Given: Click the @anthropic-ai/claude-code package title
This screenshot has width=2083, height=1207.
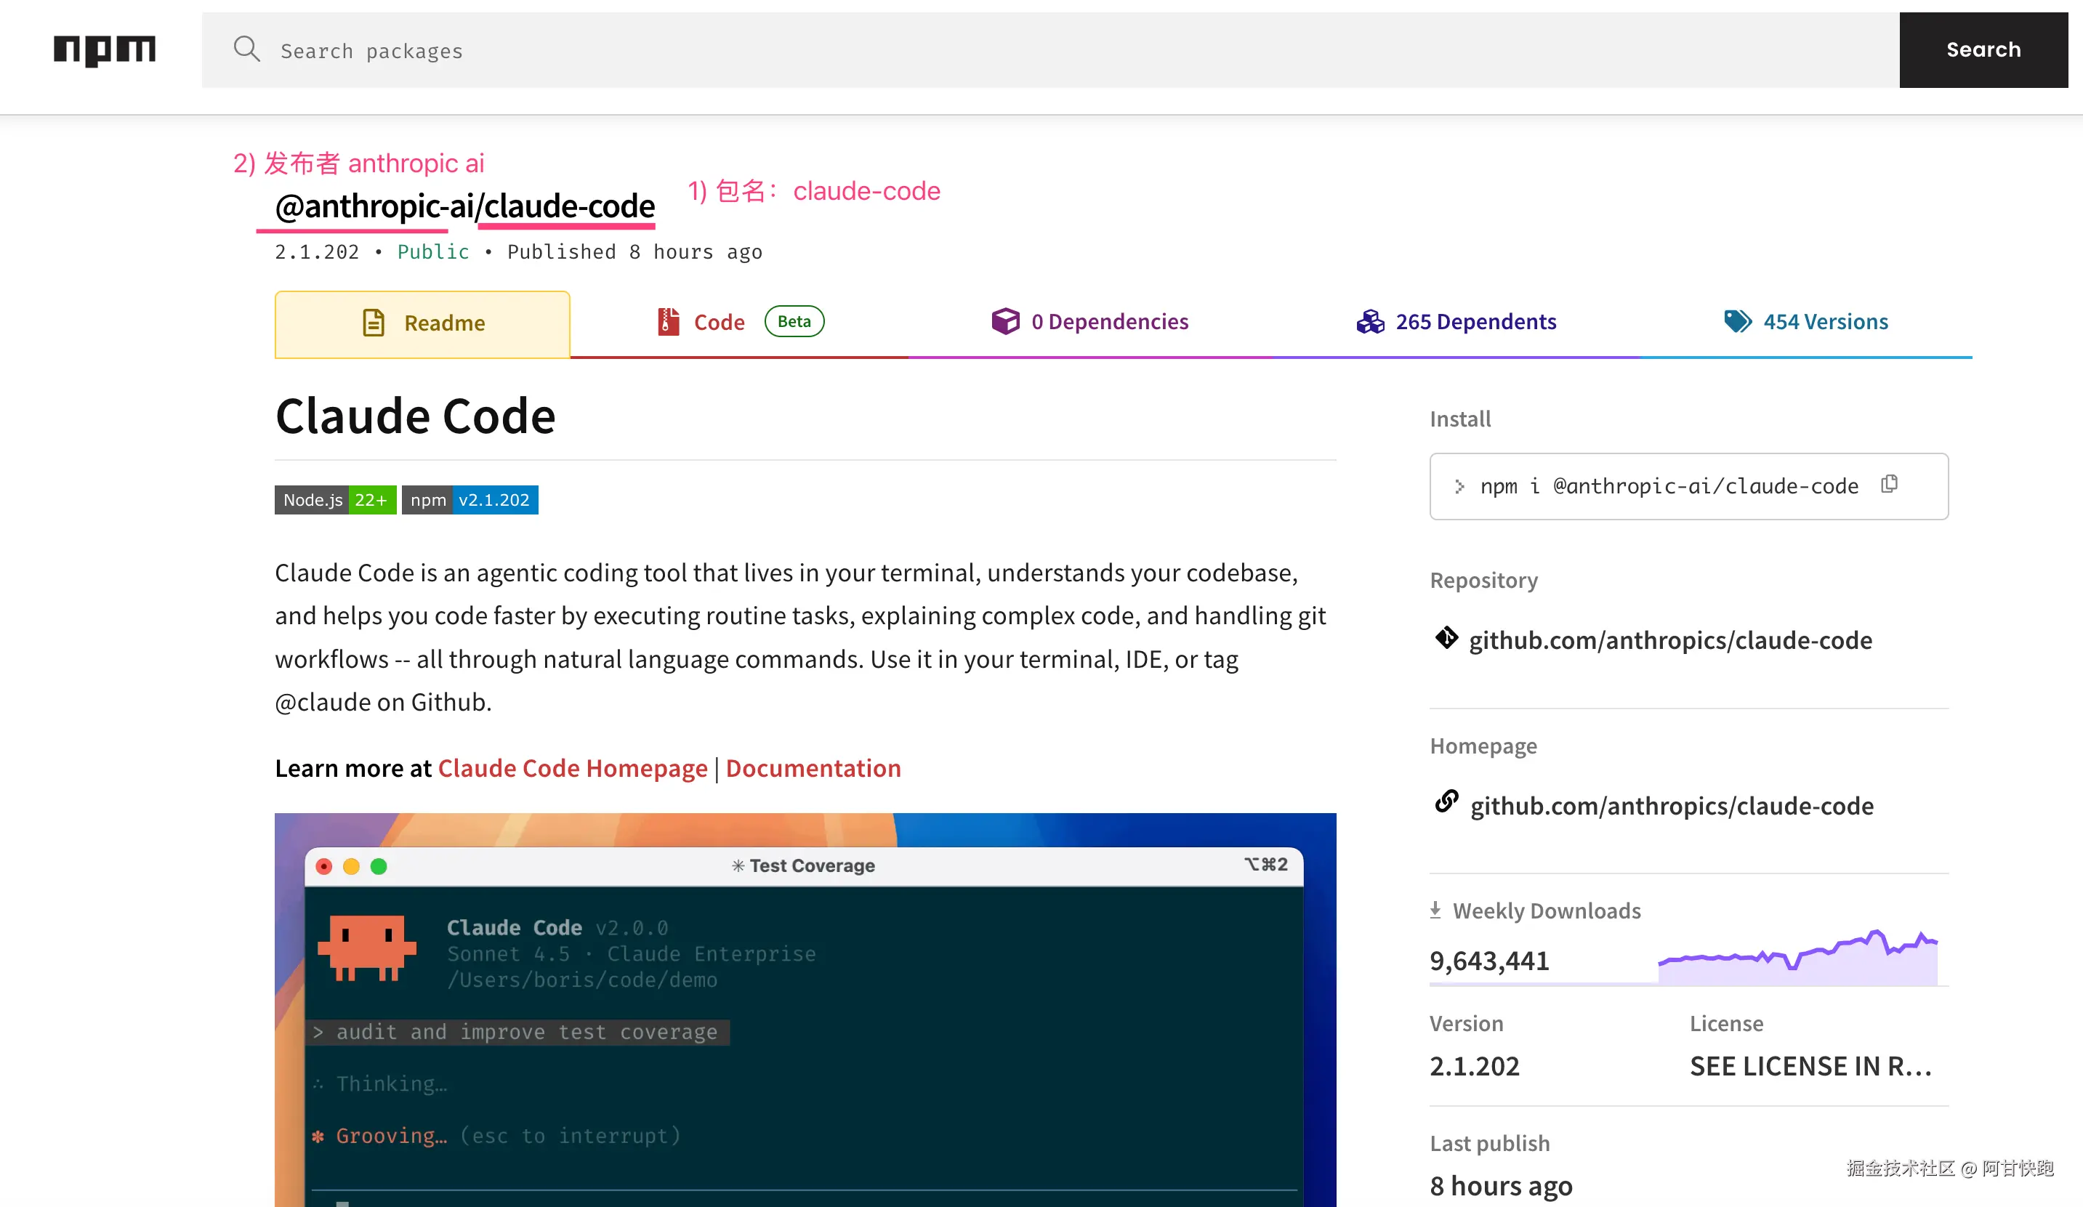Looking at the screenshot, I should [464, 206].
